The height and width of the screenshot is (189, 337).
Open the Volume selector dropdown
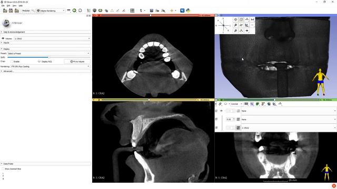(52, 38)
